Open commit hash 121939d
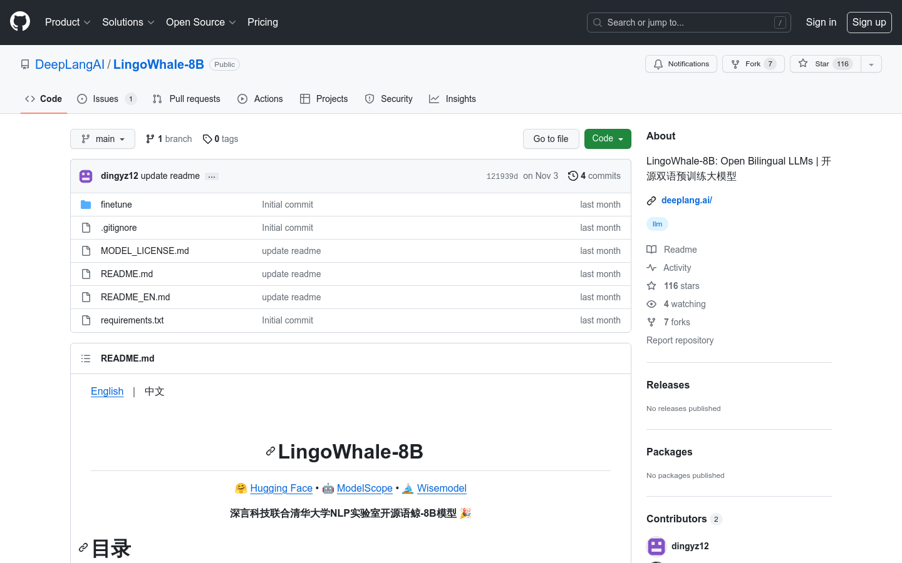The height and width of the screenshot is (563, 902). [x=502, y=176]
